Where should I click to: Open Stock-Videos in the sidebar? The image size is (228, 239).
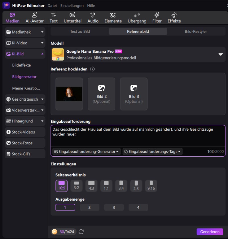coord(25,132)
